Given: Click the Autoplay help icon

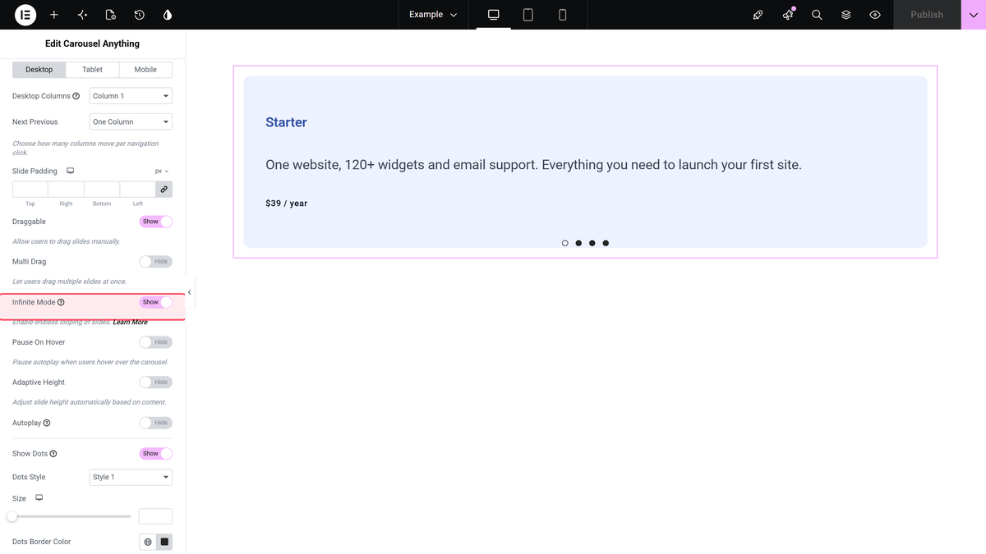Looking at the screenshot, I should pos(47,423).
